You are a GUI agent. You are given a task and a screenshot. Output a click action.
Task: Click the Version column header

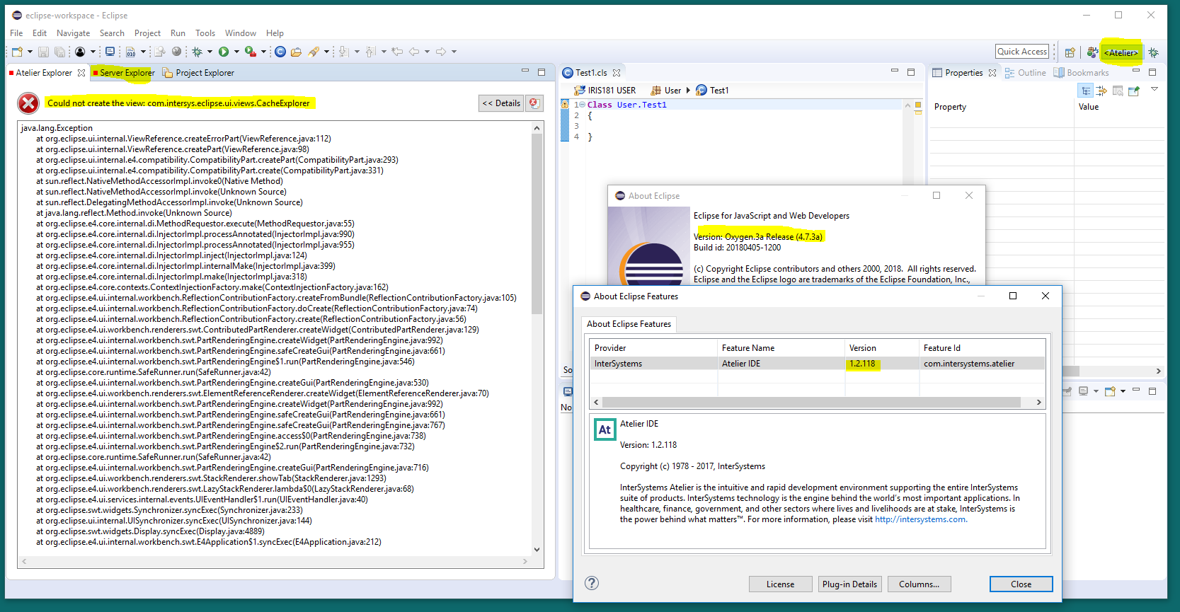pyautogui.click(x=882, y=348)
